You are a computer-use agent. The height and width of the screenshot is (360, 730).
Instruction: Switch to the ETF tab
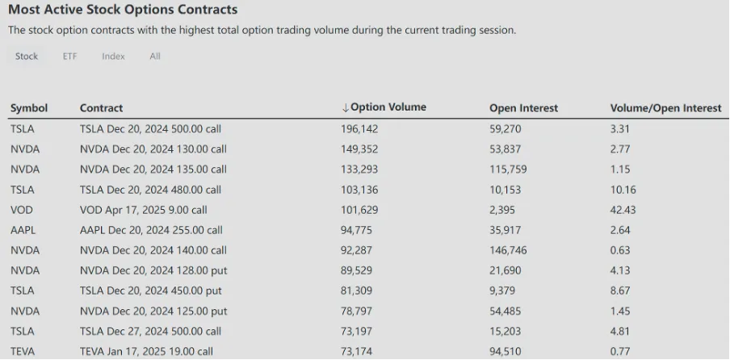[70, 57]
